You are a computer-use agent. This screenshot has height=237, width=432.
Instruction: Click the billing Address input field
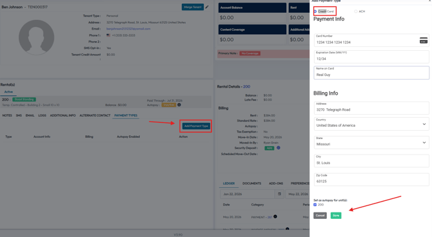371,108
